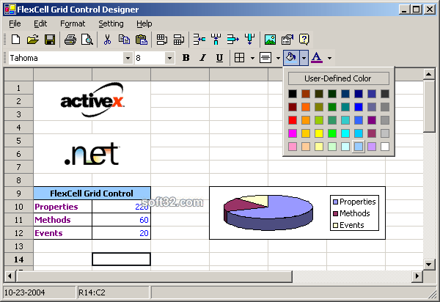This screenshot has width=440, height=302.
Task: Click the vertical scrollbar up arrow
Action: point(428,74)
